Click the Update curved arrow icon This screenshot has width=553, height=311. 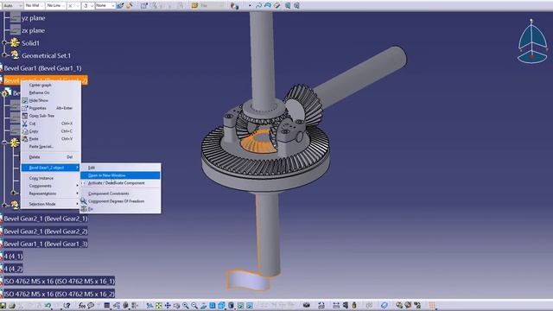pyautogui.click(x=321, y=305)
